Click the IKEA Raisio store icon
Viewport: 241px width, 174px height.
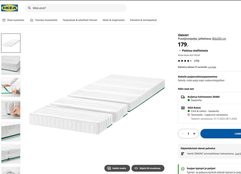[183, 108]
